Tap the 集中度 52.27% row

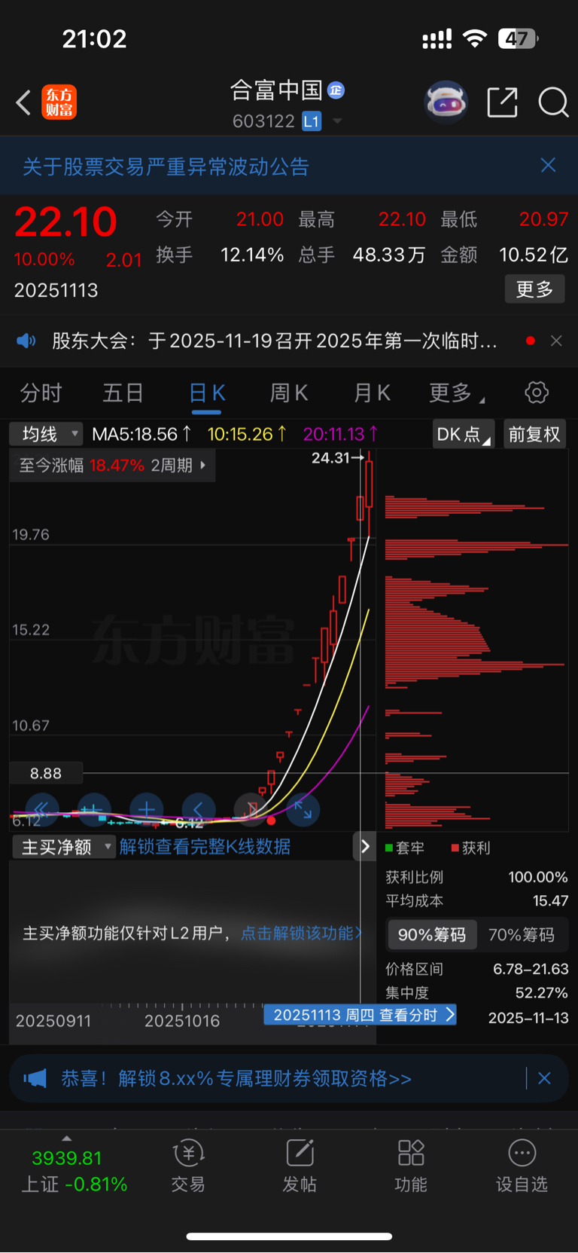pos(477,993)
